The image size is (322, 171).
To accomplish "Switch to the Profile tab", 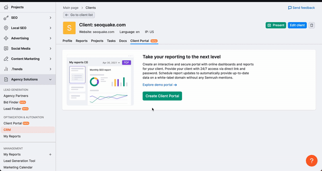I will click(x=67, y=41).
